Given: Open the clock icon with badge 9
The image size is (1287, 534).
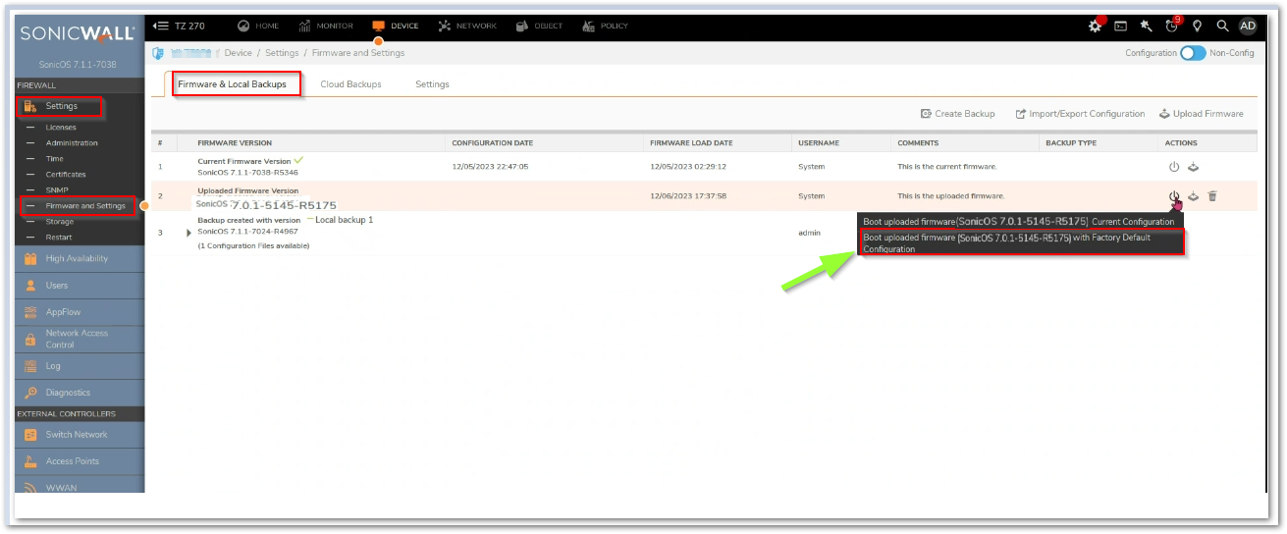Looking at the screenshot, I should click(1172, 26).
